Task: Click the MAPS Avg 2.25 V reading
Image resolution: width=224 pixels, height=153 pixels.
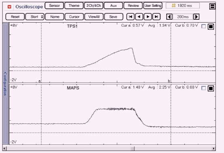Action: [x=159, y=87]
